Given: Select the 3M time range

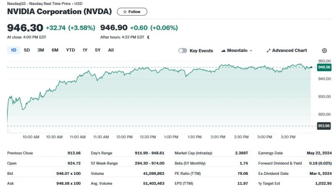Looking at the screenshot, I should [x=40, y=50].
